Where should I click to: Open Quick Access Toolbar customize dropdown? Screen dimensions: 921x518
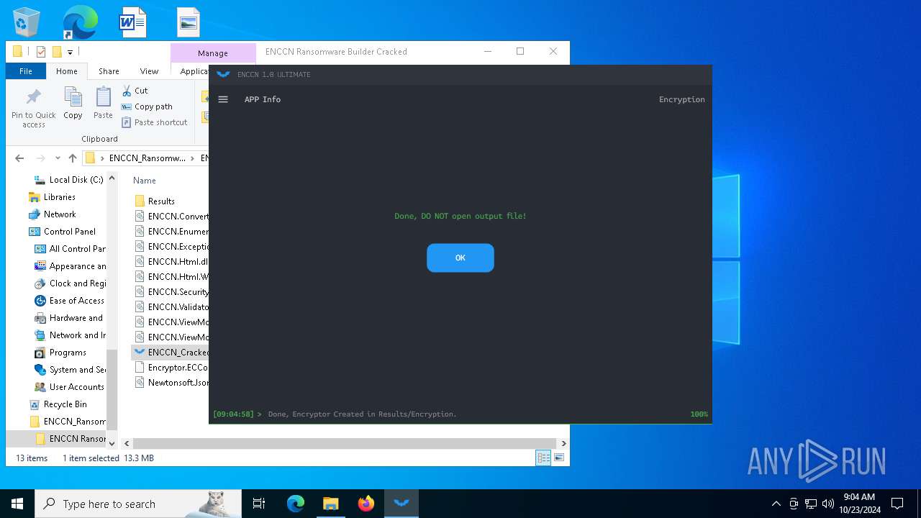(x=71, y=52)
